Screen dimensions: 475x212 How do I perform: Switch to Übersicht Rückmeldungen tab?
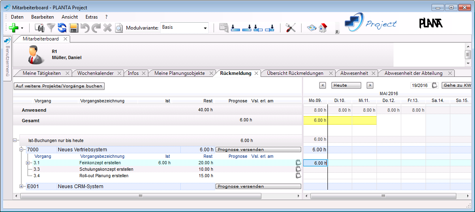[x=295, y=73]
